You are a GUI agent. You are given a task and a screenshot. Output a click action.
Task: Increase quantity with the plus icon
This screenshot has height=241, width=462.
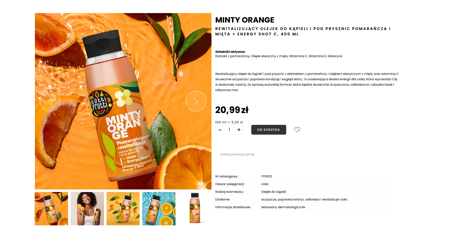point(239,130)
